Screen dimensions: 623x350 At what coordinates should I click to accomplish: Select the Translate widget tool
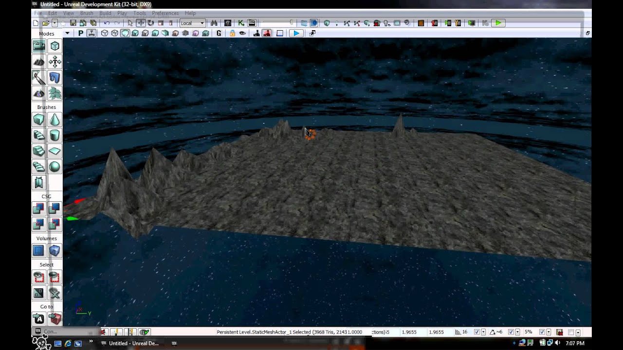141,23
